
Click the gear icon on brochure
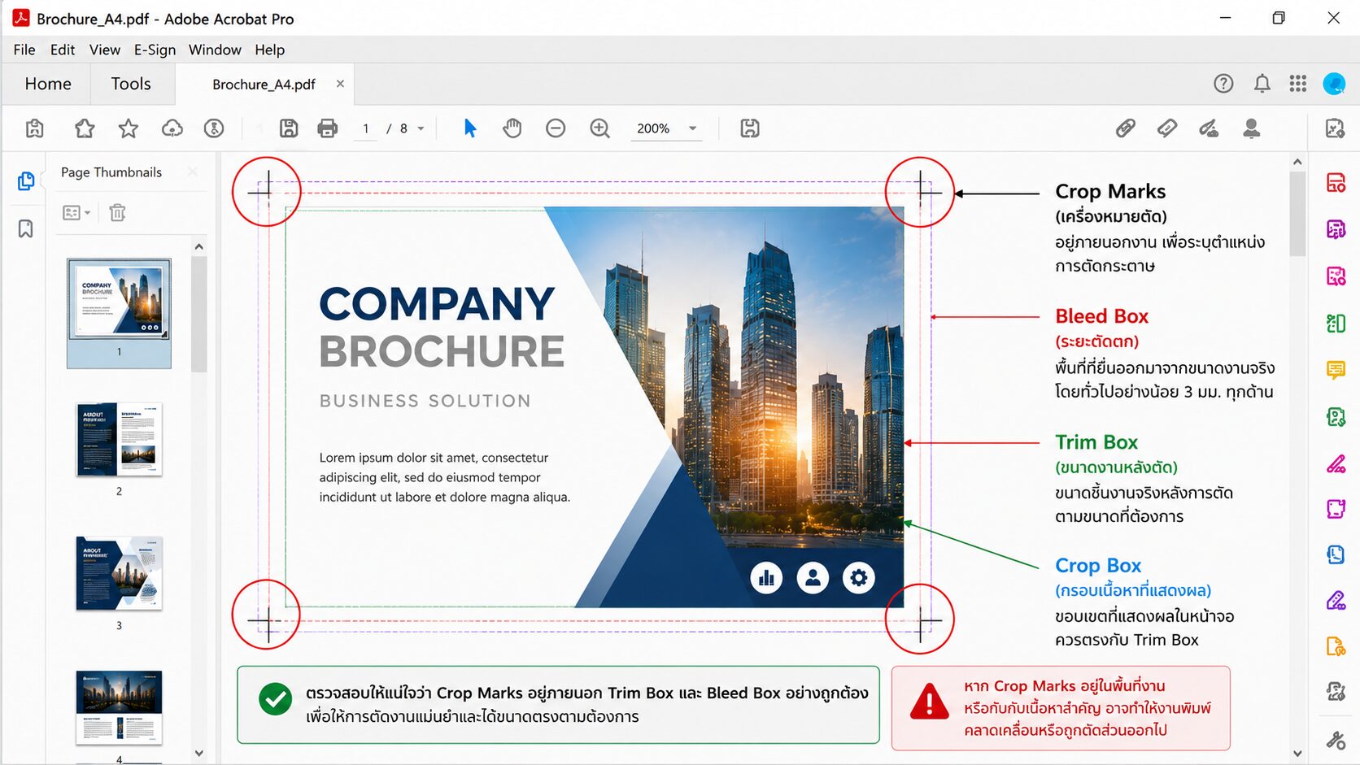[859, 577]
